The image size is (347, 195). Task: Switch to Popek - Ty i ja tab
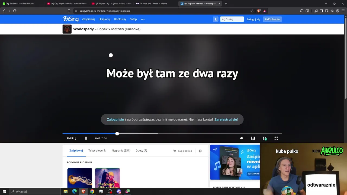click(111, 4)
